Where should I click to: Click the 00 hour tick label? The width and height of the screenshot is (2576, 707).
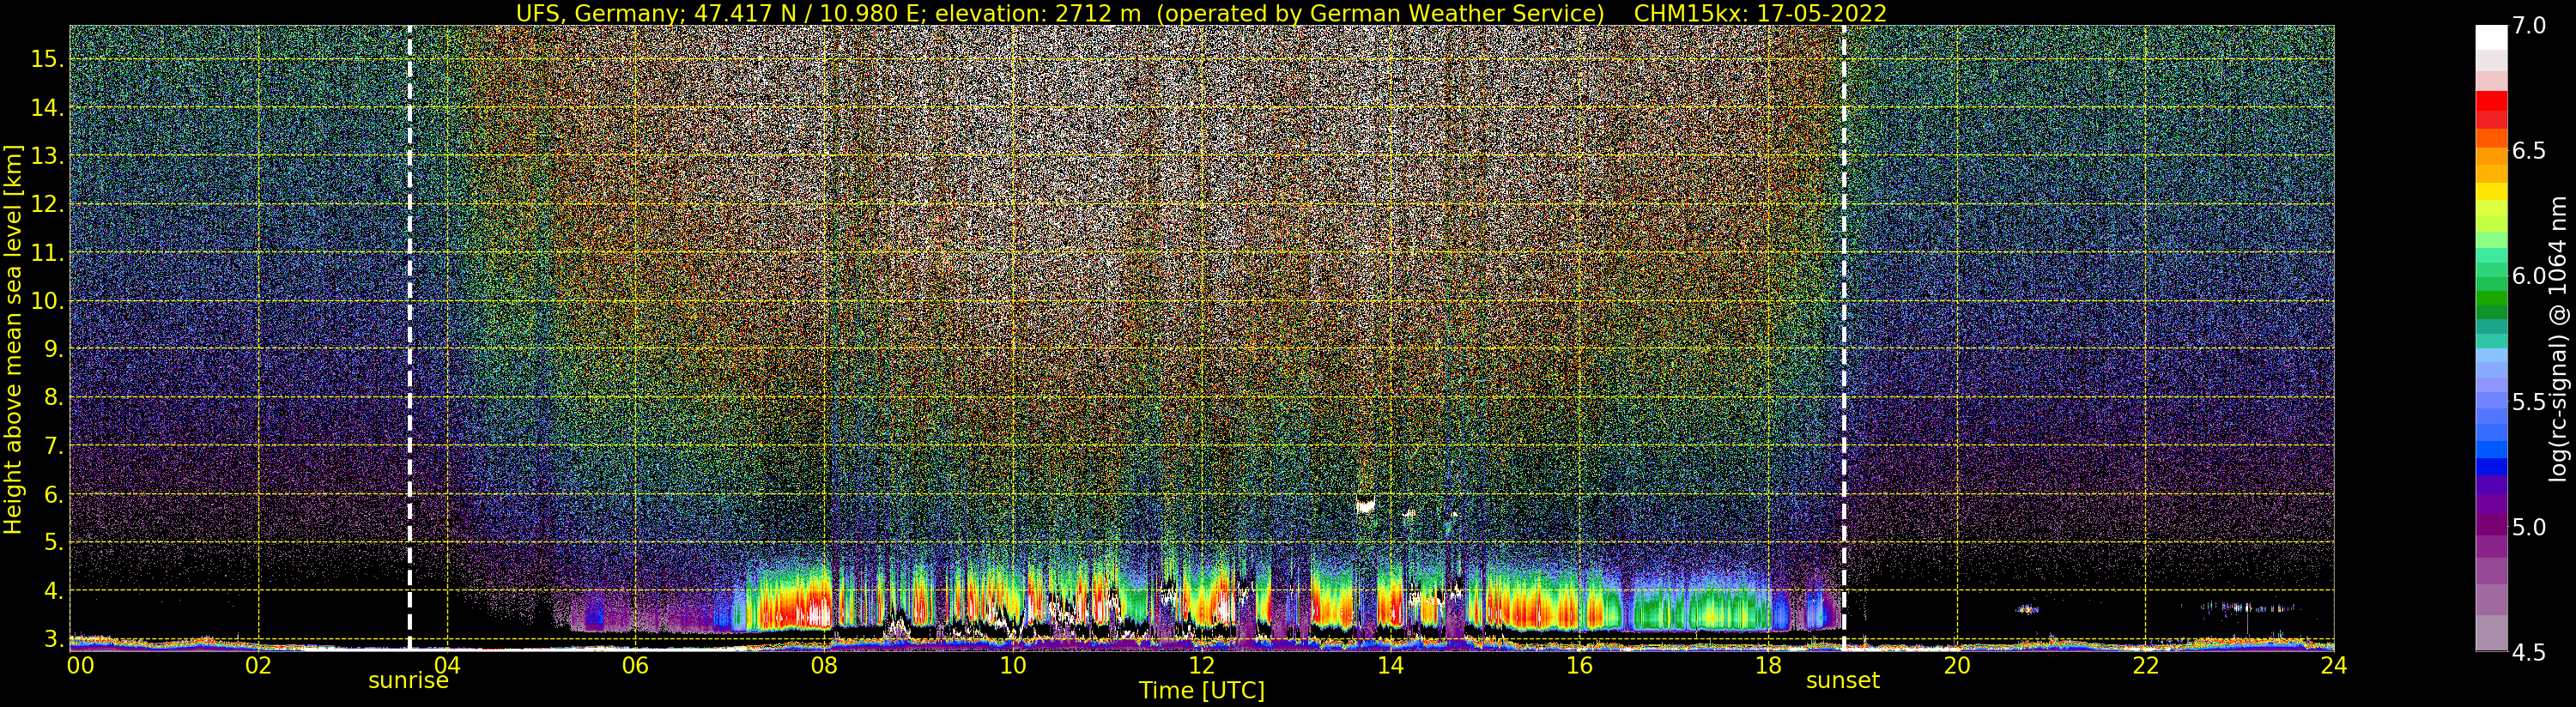(x=80, y=665)
